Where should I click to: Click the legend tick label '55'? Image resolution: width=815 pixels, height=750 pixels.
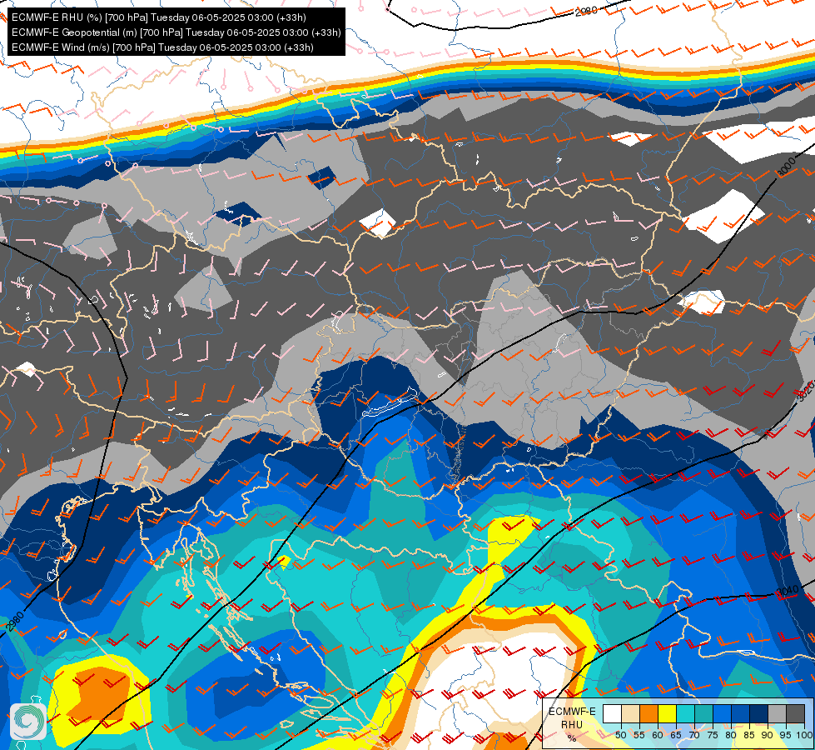click(x=639, y=735)
